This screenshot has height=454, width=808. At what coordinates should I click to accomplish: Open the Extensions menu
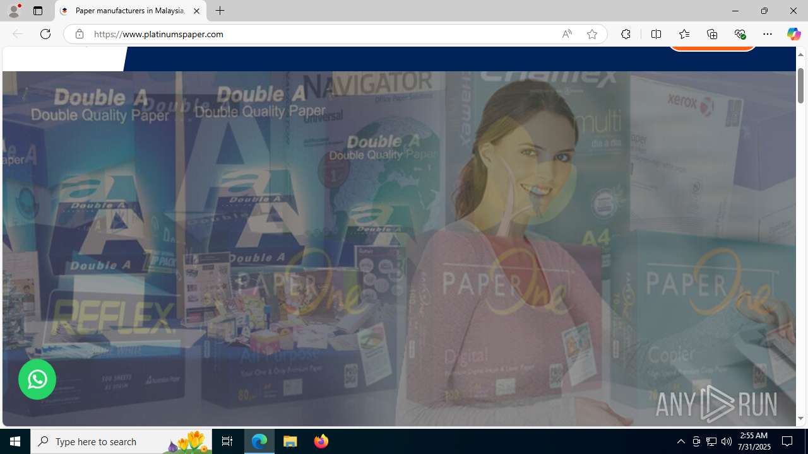coord(626,34)
